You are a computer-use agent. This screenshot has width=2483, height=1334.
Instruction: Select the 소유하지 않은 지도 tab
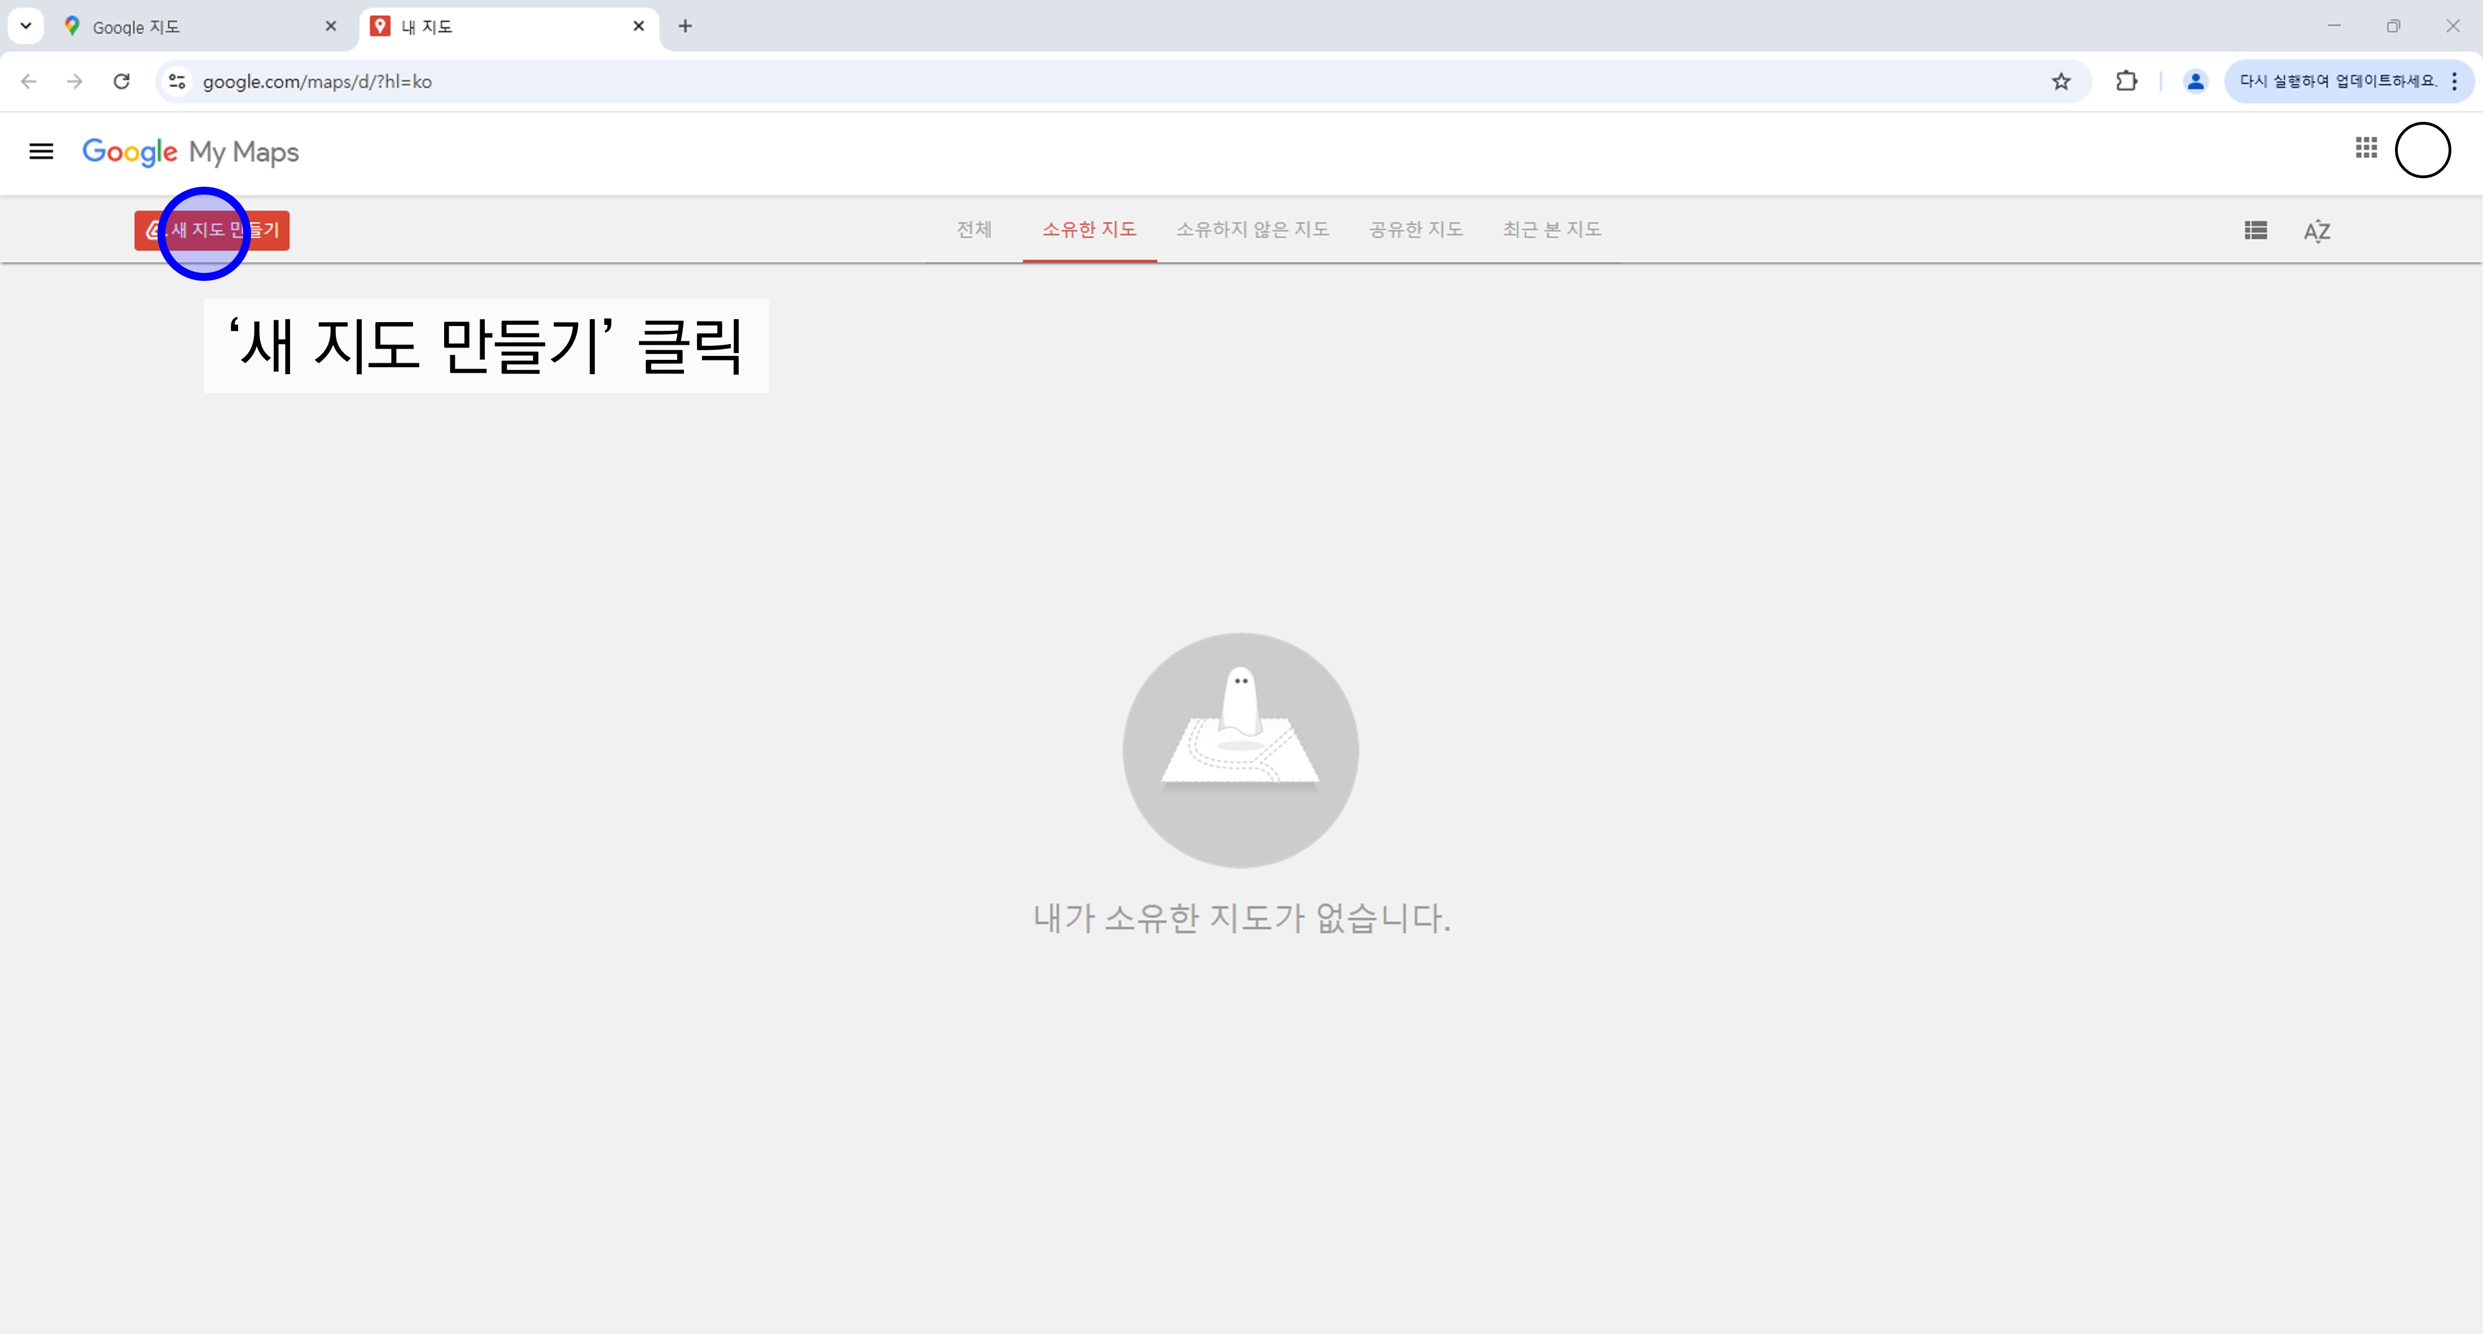1252,229
